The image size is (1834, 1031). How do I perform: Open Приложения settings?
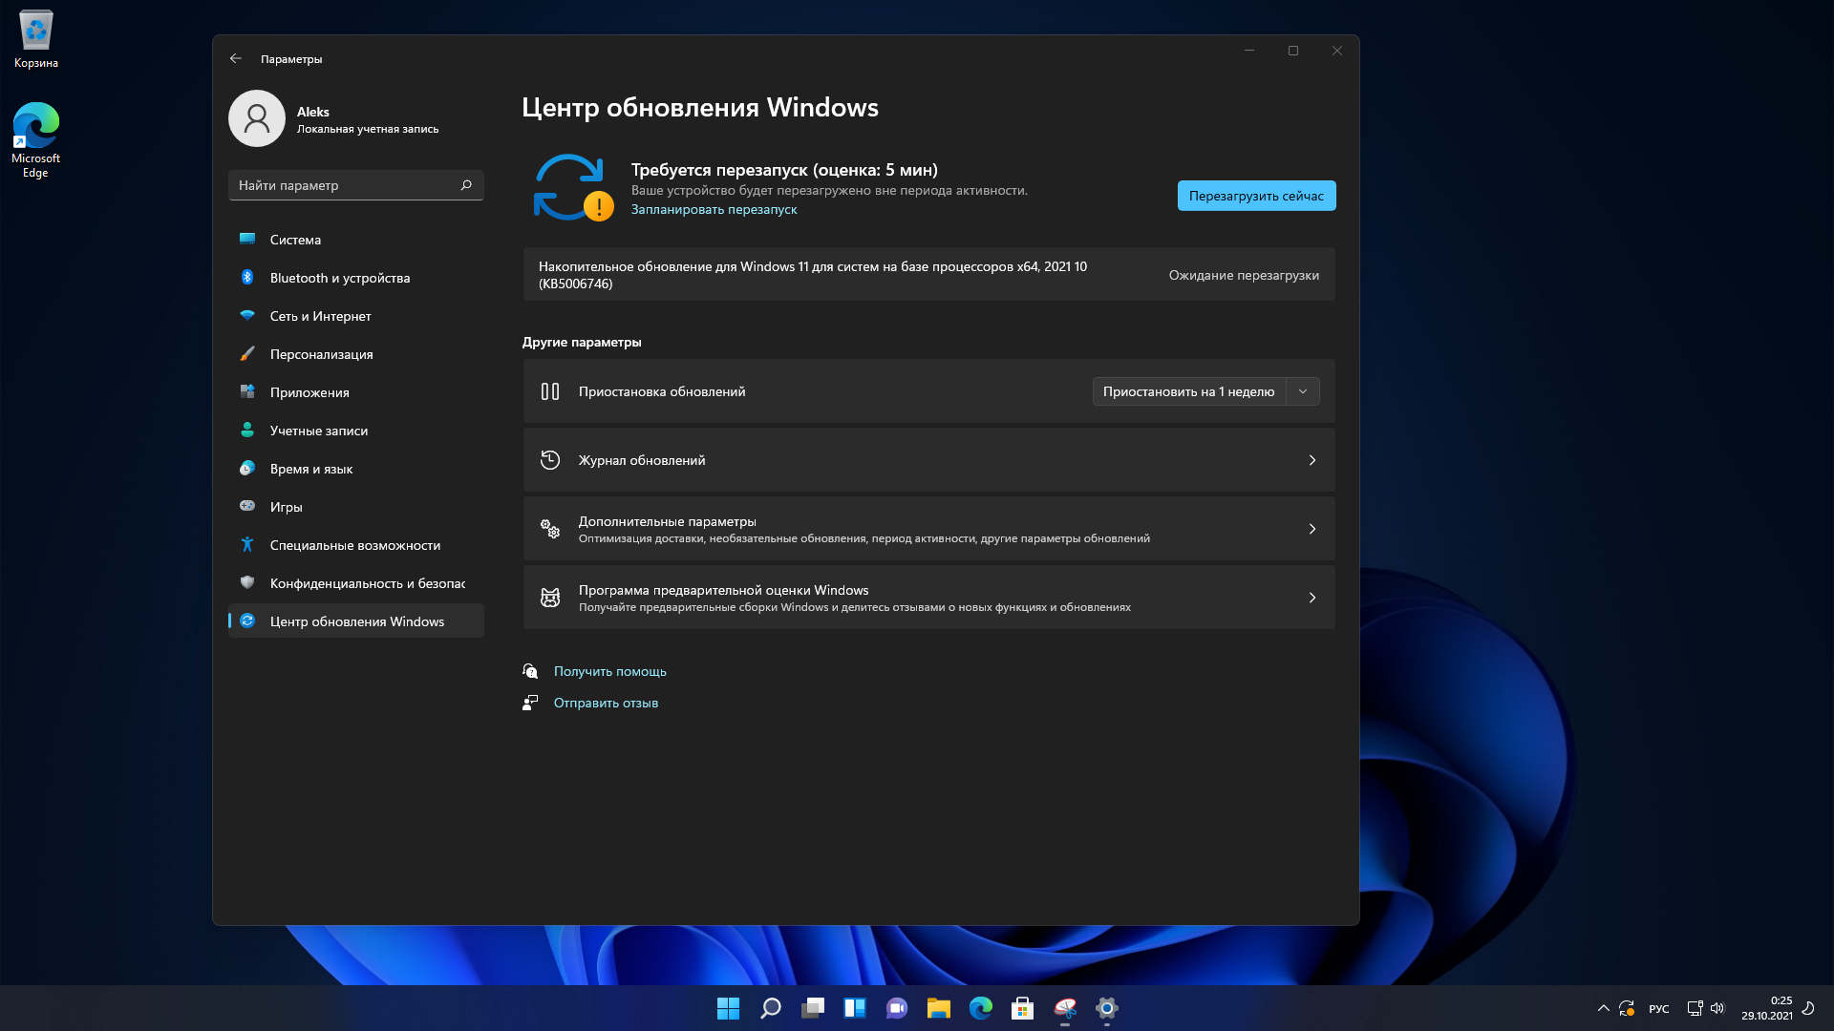tap(355, 392)
